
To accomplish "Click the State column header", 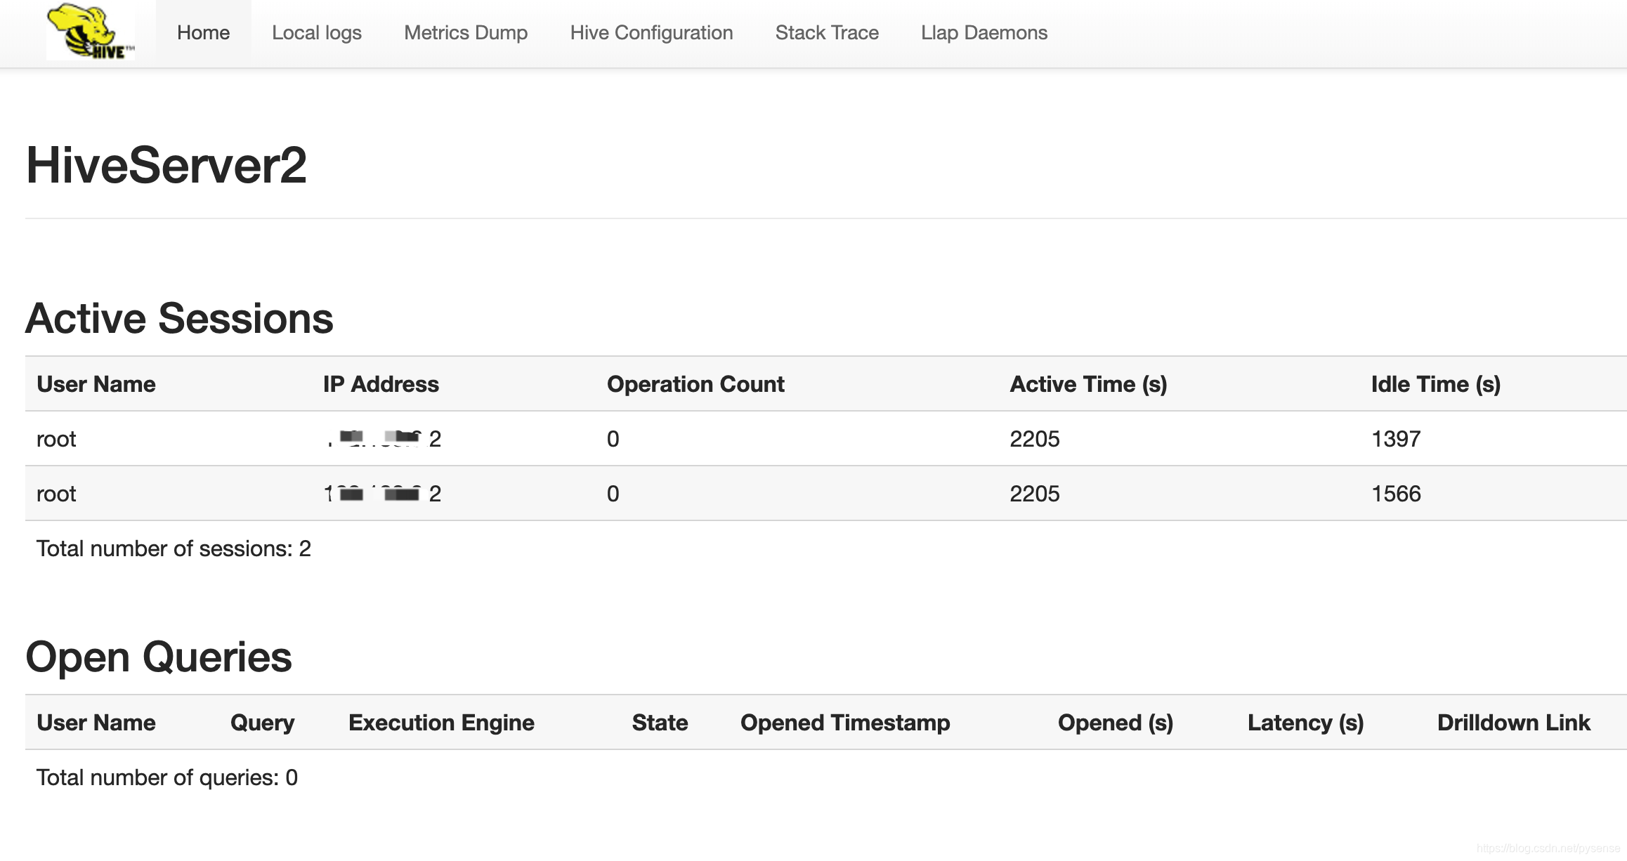I will click(x=660, y=723).
